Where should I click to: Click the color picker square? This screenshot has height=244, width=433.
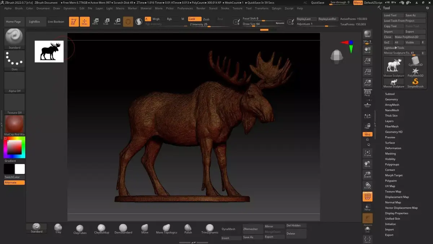tap(14, 147)
